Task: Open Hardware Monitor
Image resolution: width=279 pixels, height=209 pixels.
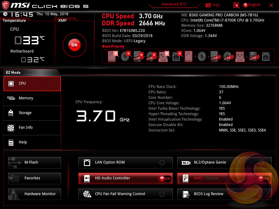Action: [35, 194]
